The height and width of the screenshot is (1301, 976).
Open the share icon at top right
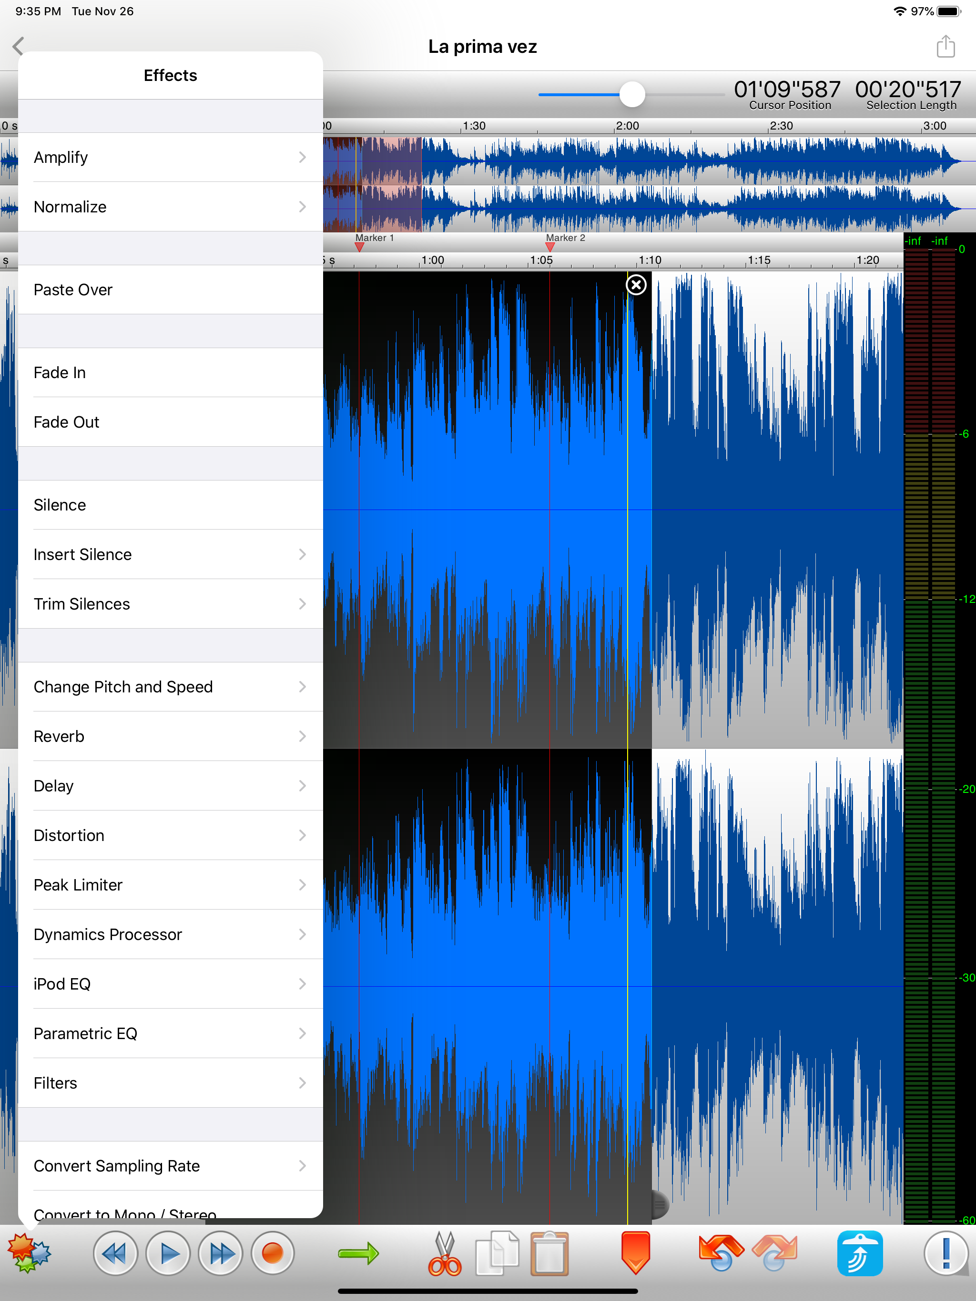click(x=945, y=47)
